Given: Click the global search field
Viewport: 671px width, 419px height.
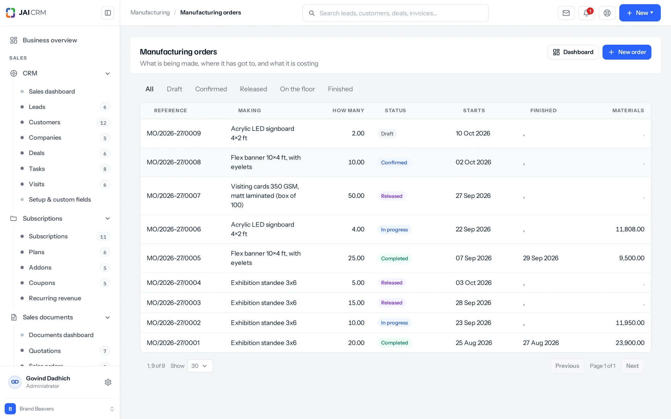Looking at the screenshot, I should tap(395, 13).
